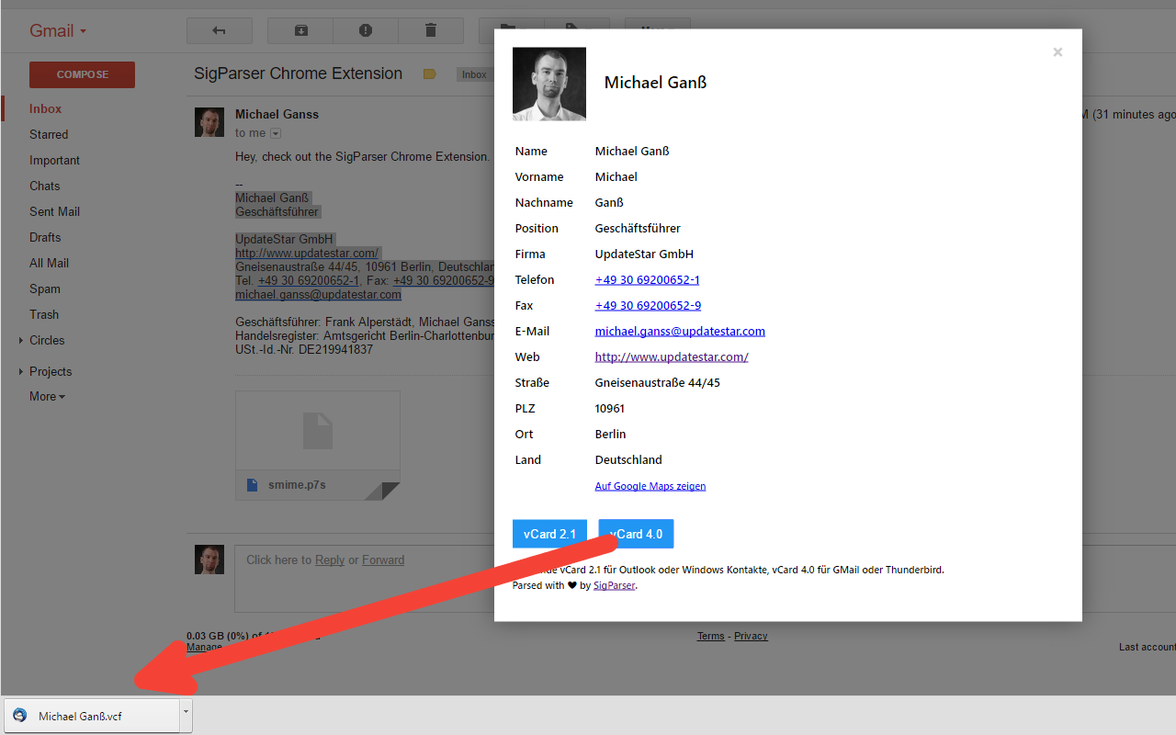This screenshot has height=735, width=1176.
Task: Close the SigParser contact popup
Action: 1057,52
